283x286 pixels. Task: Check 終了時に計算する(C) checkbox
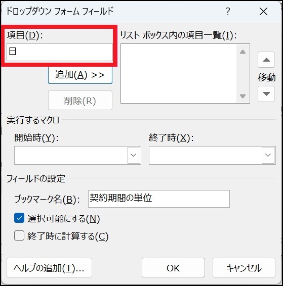point(19,235)
